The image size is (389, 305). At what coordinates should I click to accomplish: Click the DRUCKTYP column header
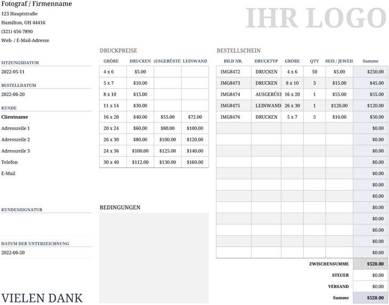pos(266,61)
